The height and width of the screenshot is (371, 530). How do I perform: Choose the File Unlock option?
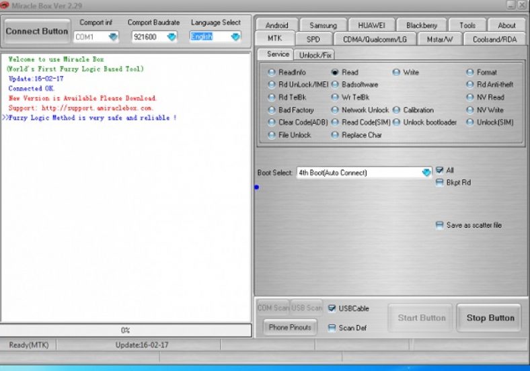[x=289, y=135]
